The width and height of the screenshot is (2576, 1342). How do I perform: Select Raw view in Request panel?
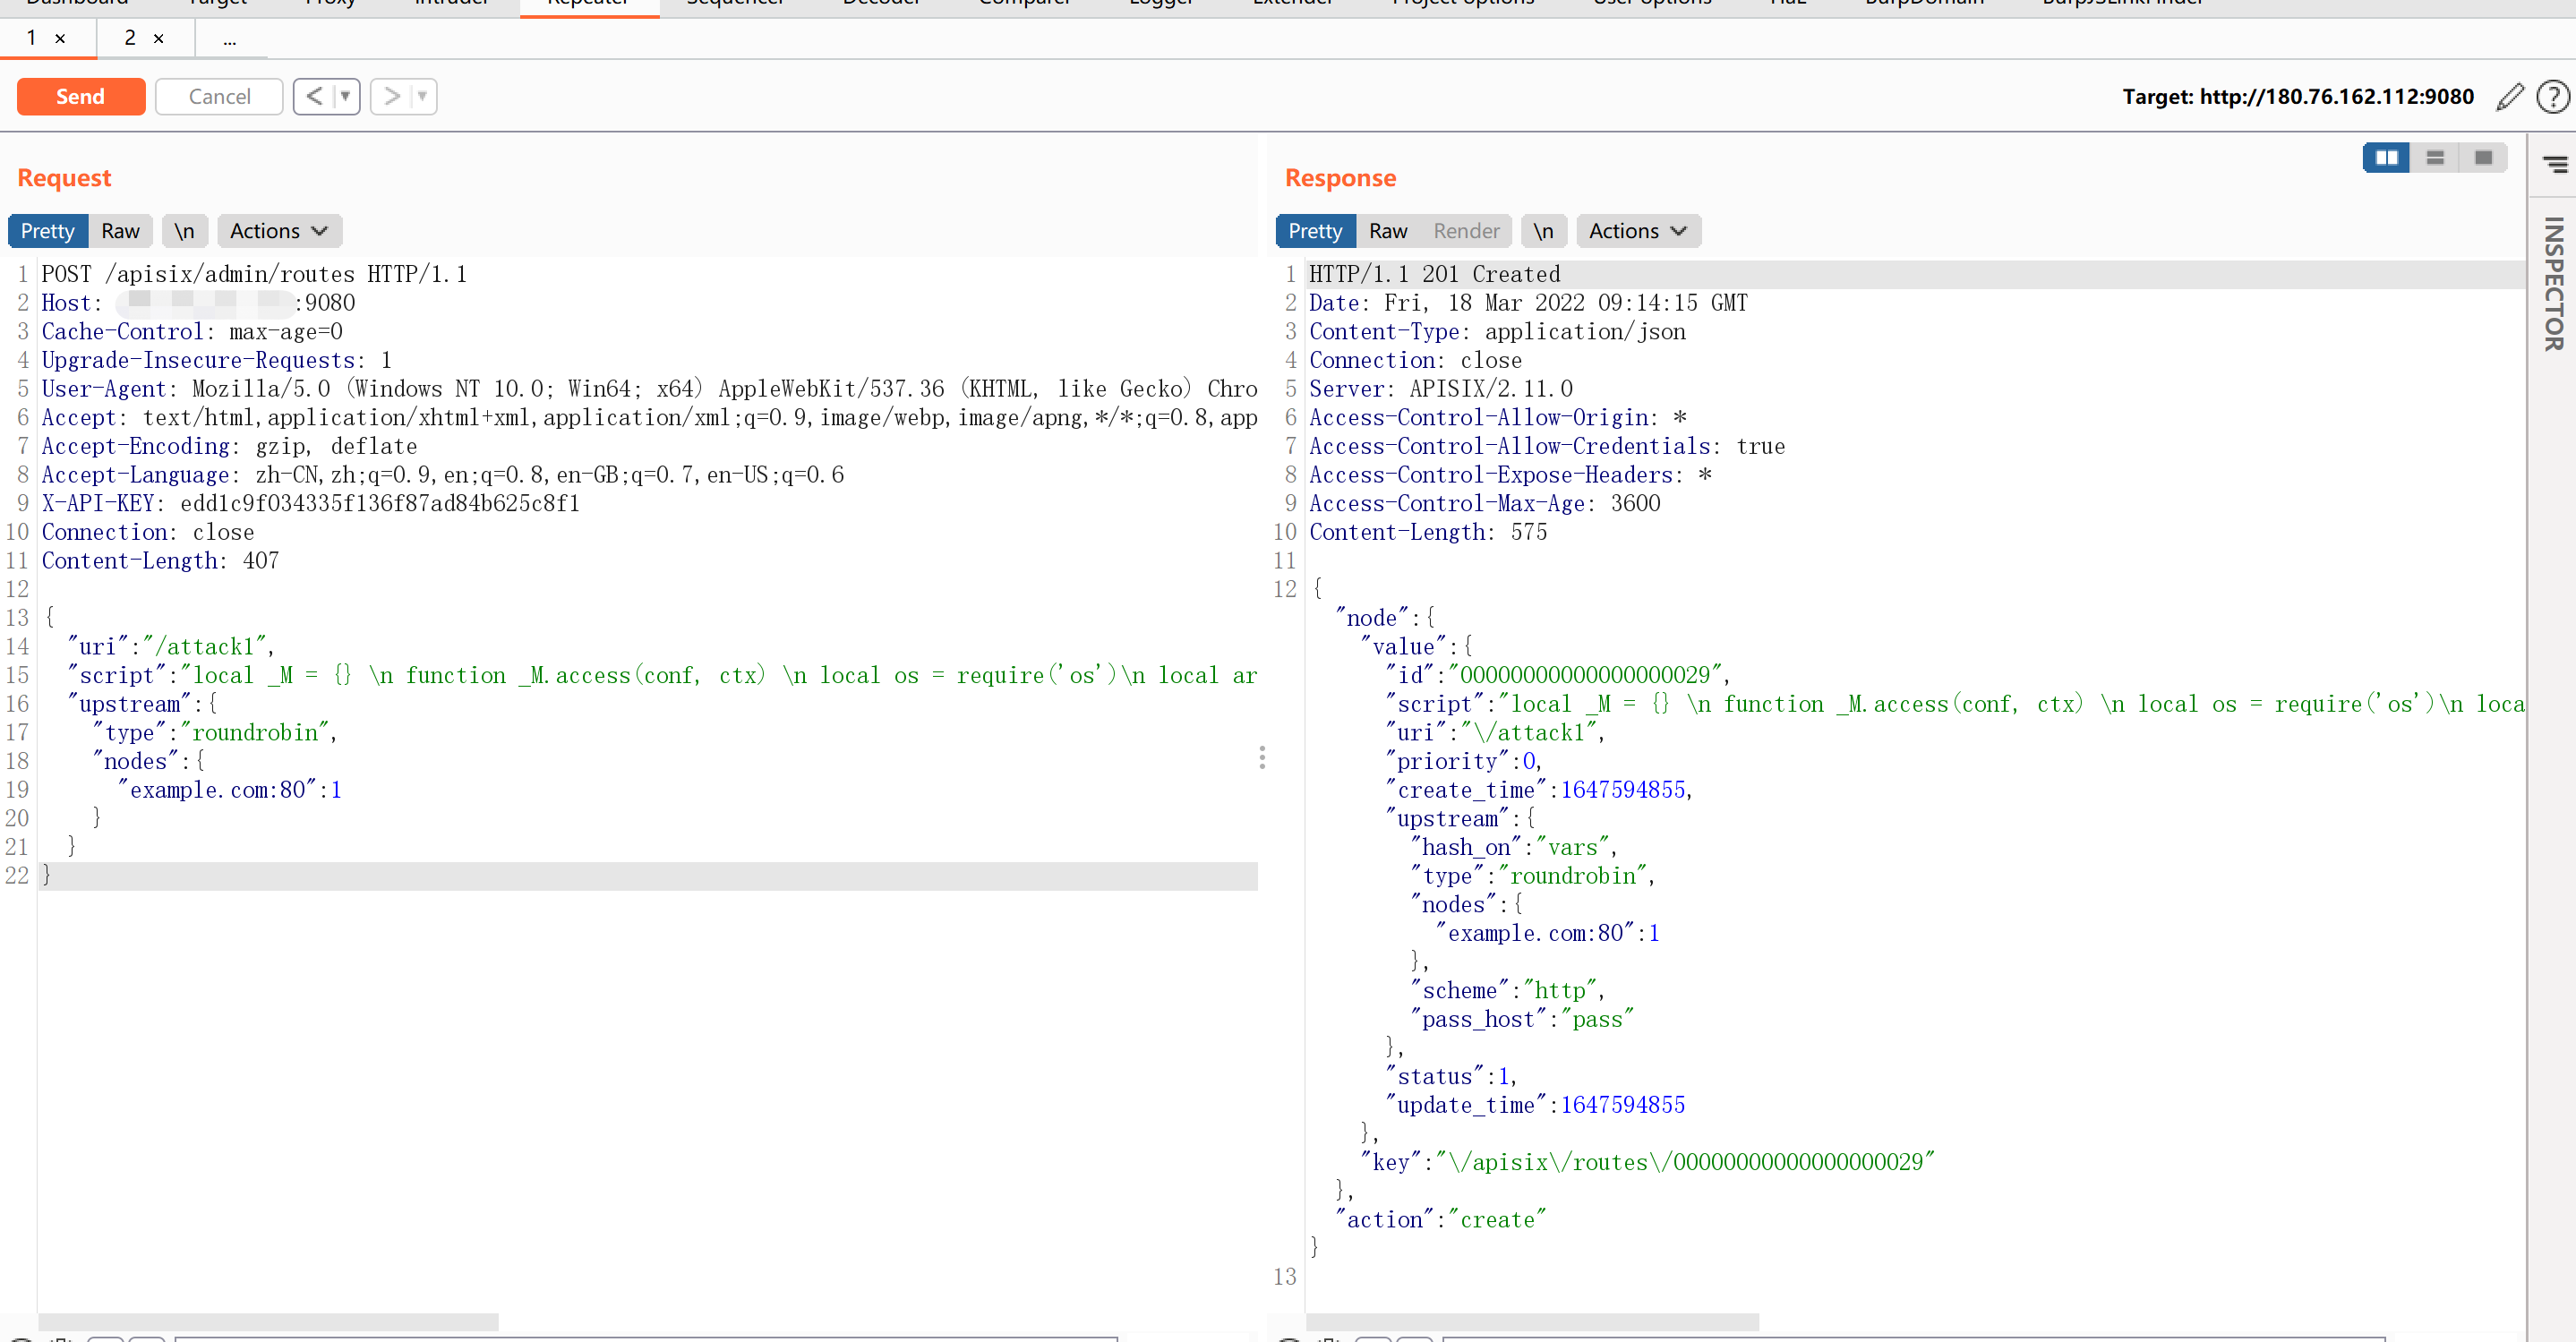pyautogui.click(x=120, y=231)
